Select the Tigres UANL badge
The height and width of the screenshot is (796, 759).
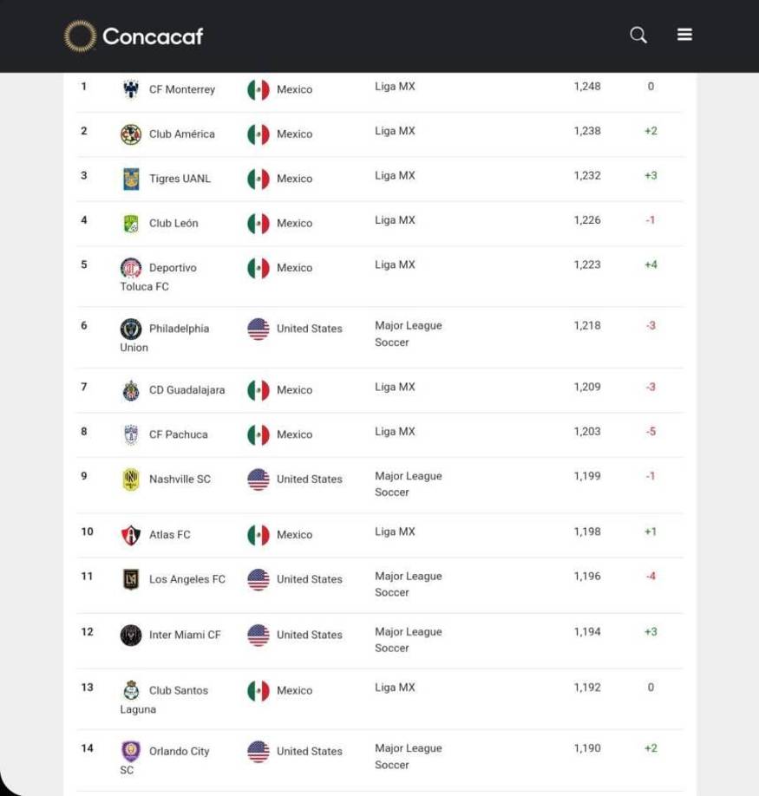tap(130, 178)
